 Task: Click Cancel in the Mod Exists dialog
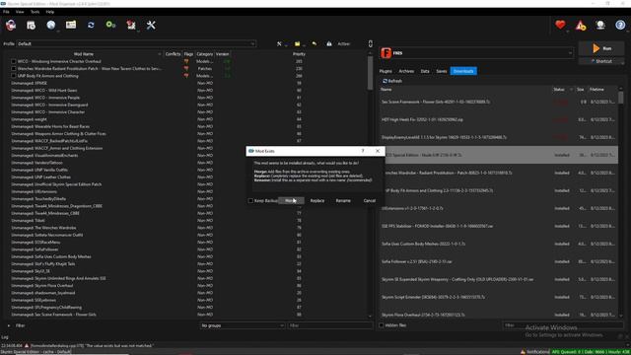(x=370, y=201)
